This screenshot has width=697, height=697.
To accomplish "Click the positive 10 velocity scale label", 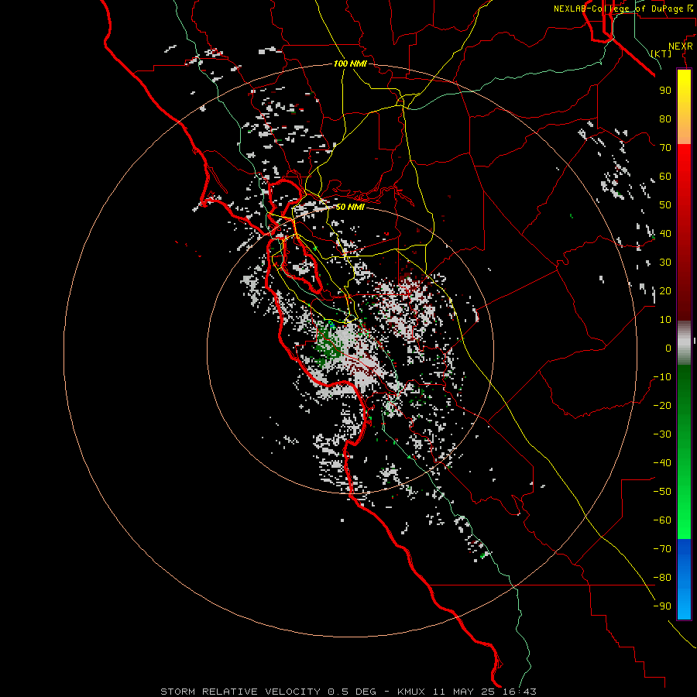I will pyautogui.click(x=665, y=320).
